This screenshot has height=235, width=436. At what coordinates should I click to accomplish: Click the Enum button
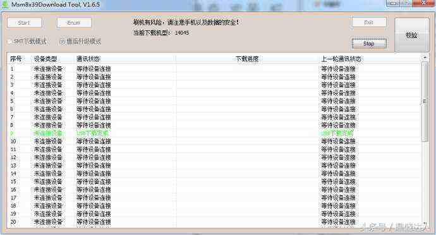point(74,23)
